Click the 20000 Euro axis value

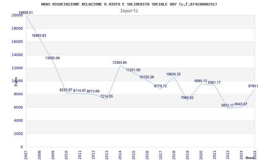click(17, 15)
